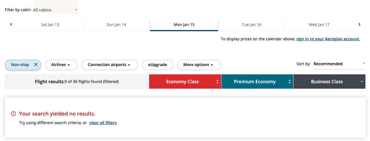Go to previous dates with left arrow
The width and height of the screenshot is (370, 141).
[11, 24]
